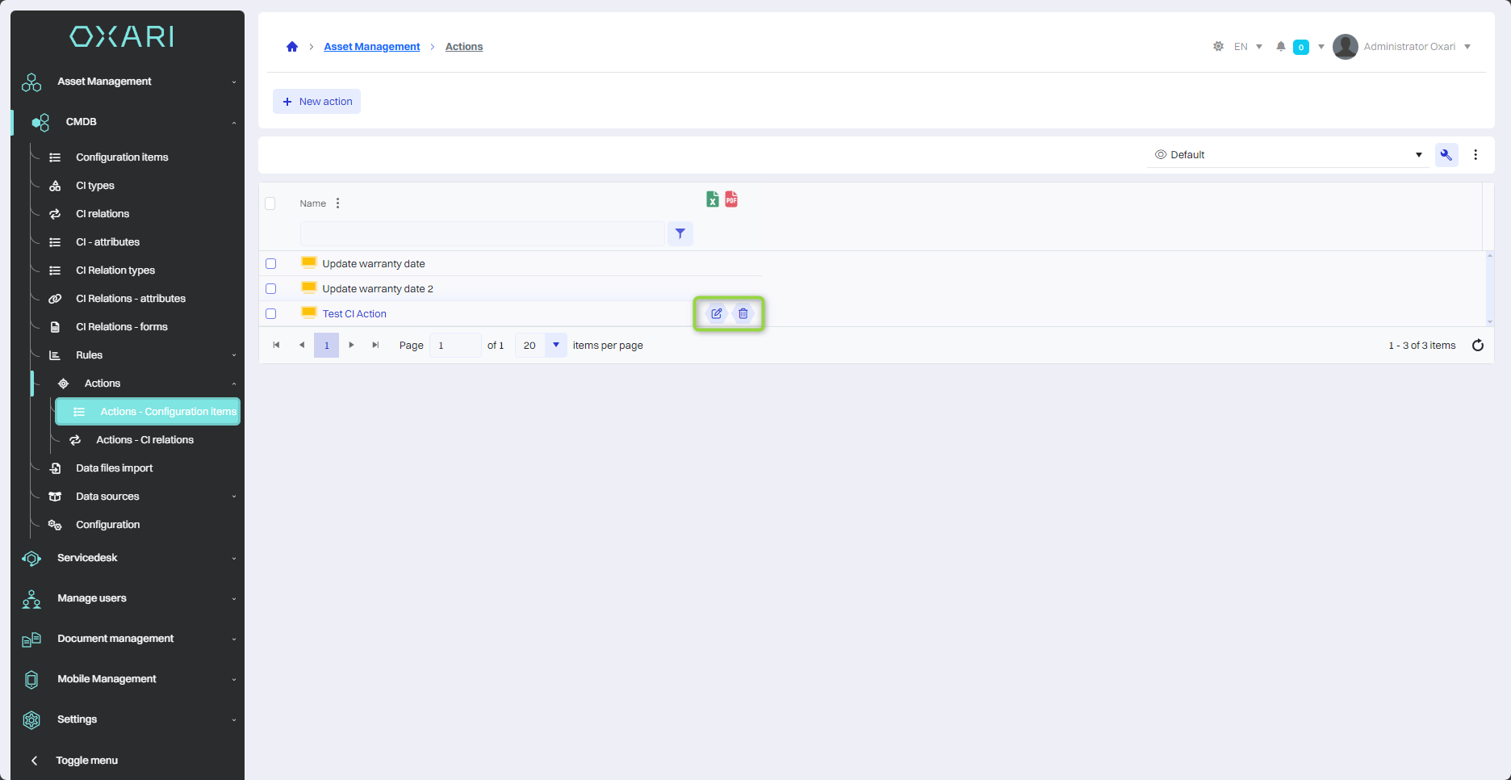This screenshot has height=780, width=1511.
Task: Click the edit icon for Test CI Action
Action: click(x=716, y=313)
